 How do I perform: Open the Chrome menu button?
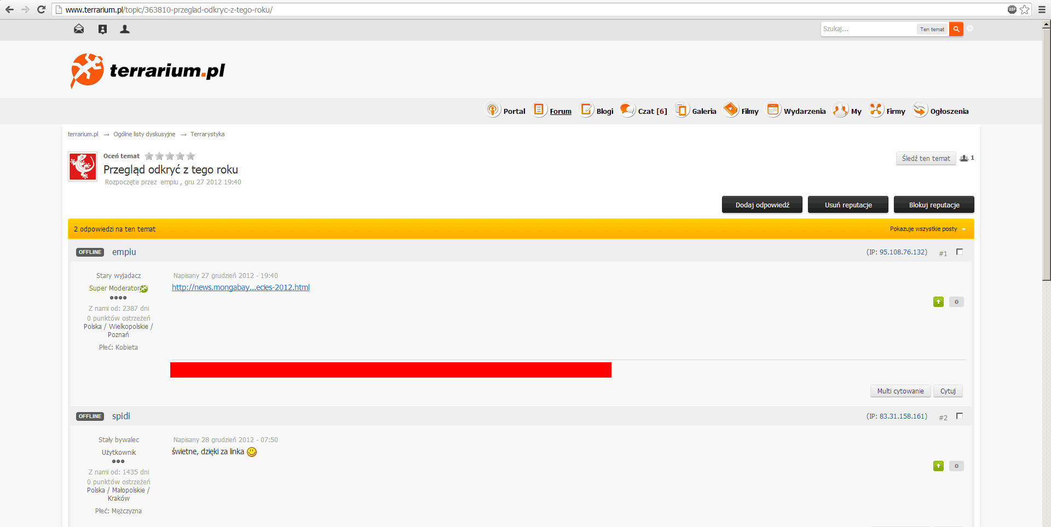[x=1042, y=10]
